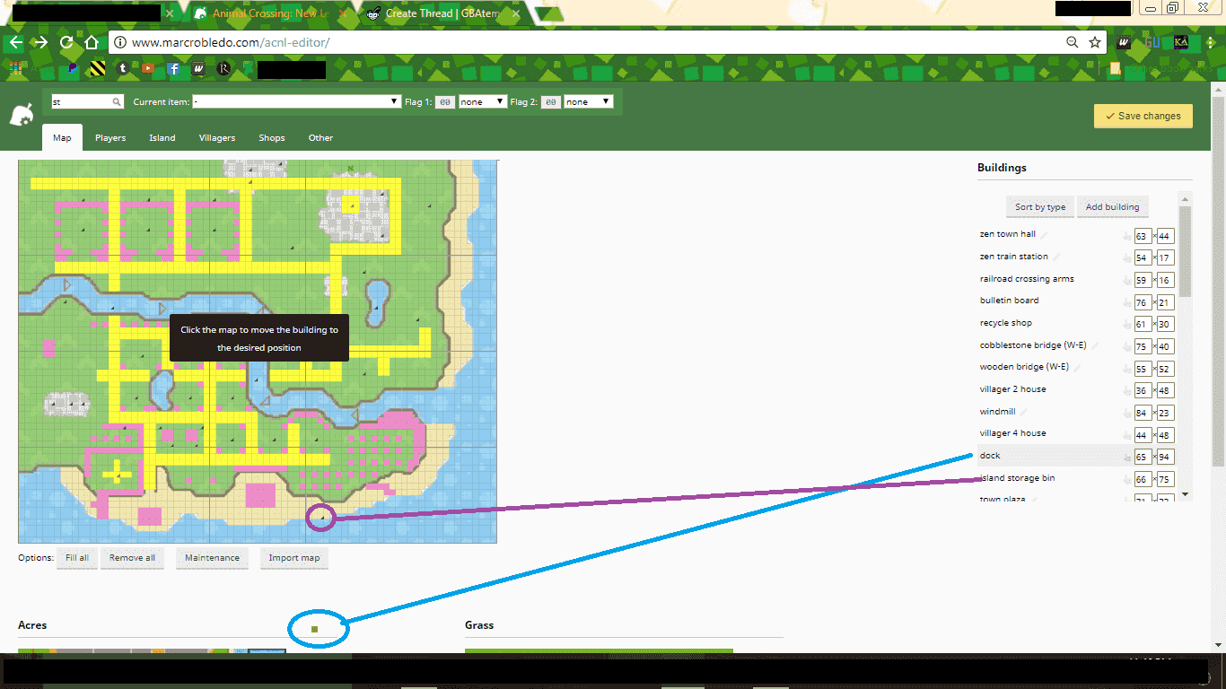Viewport: 1226px width, 689px height.
Task: Click the X coordinate field for windmill
Action: click(x=1143, y=414)
